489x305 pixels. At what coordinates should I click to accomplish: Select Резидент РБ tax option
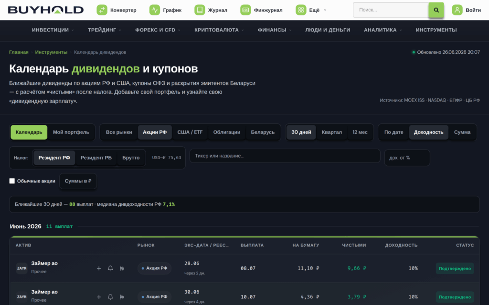96,158
